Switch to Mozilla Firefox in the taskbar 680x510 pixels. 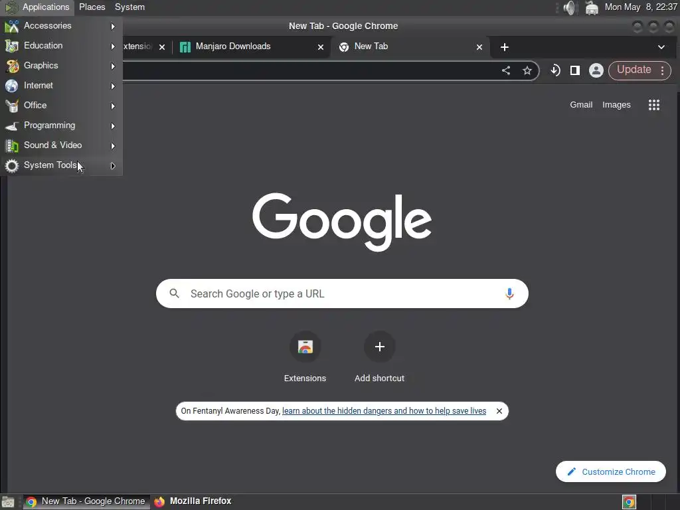click(193, 501)
